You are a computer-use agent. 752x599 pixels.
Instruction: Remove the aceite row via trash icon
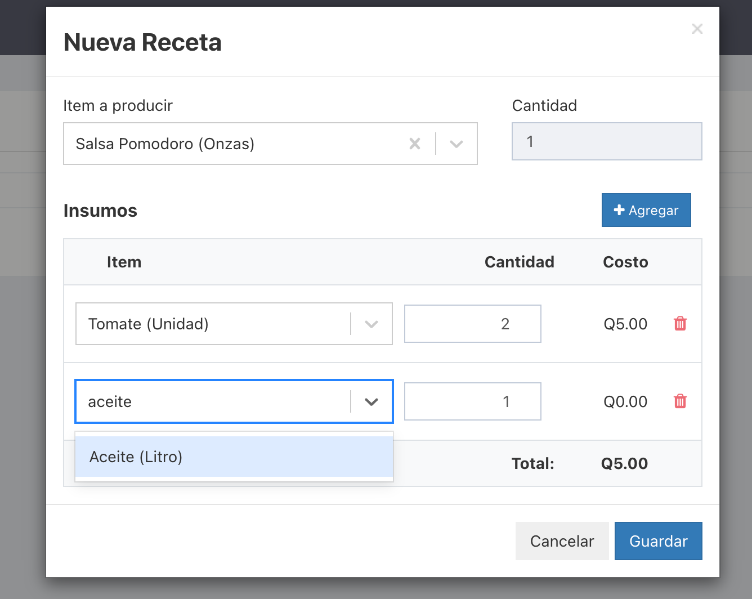pyautogui.click(x=680, y=401)
